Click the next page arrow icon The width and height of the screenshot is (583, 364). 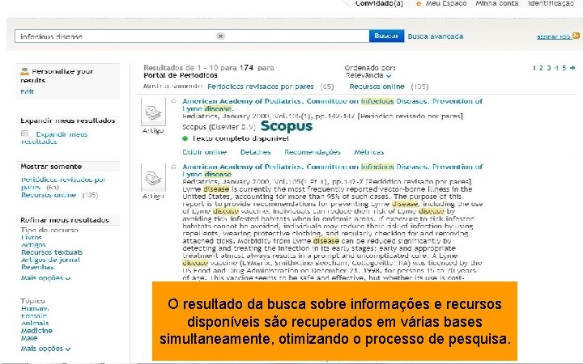tap(572, 68)
